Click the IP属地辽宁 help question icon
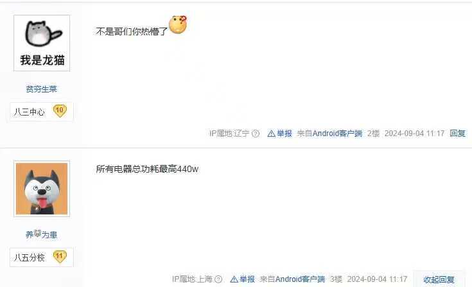This screenshot has width=472, height=287. click(x=256, y=134)
